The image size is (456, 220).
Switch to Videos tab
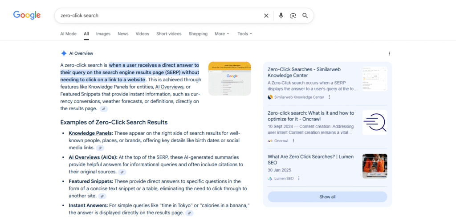tap(142, 34)
